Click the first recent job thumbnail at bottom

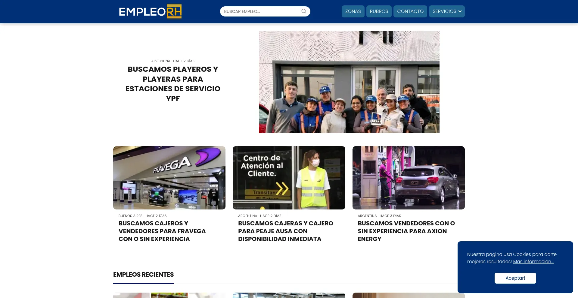click(x=169, y=295)
